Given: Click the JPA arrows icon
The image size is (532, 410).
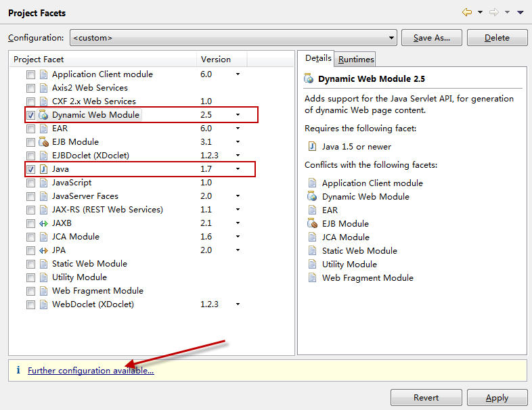Looking at the screenshot, I should pos(43,250).
